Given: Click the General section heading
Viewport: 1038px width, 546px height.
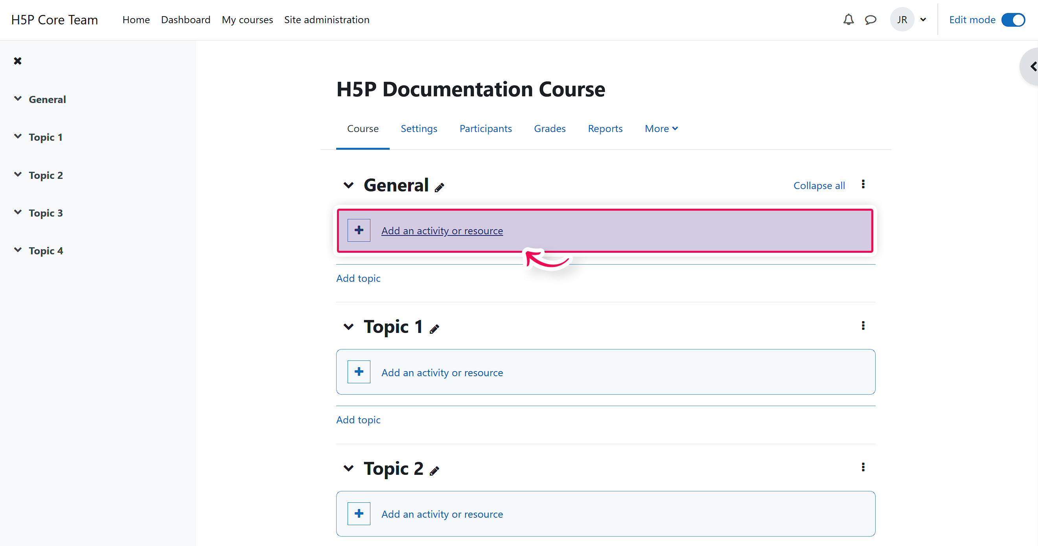Looking at the screenshot, I should coord(396,185).
